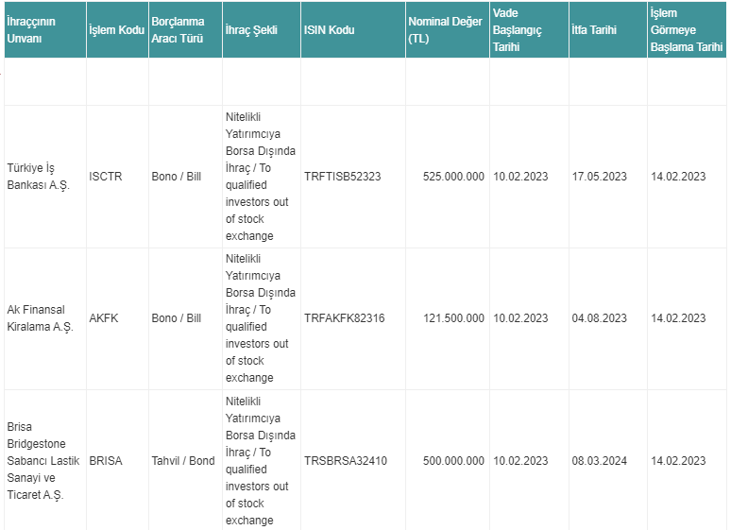Click the İhraççının Unvanı column header
This screenshot has width=731, height=530.
tap(45, 30)
